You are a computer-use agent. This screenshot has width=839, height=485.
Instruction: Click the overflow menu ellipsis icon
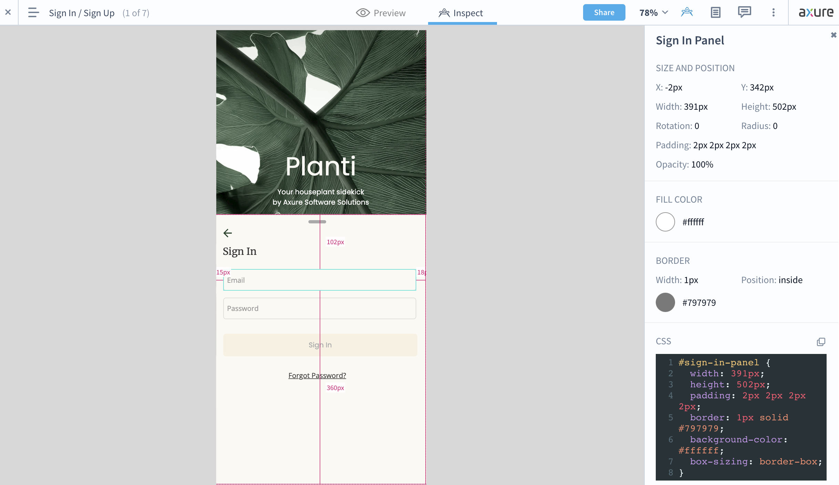774,12
